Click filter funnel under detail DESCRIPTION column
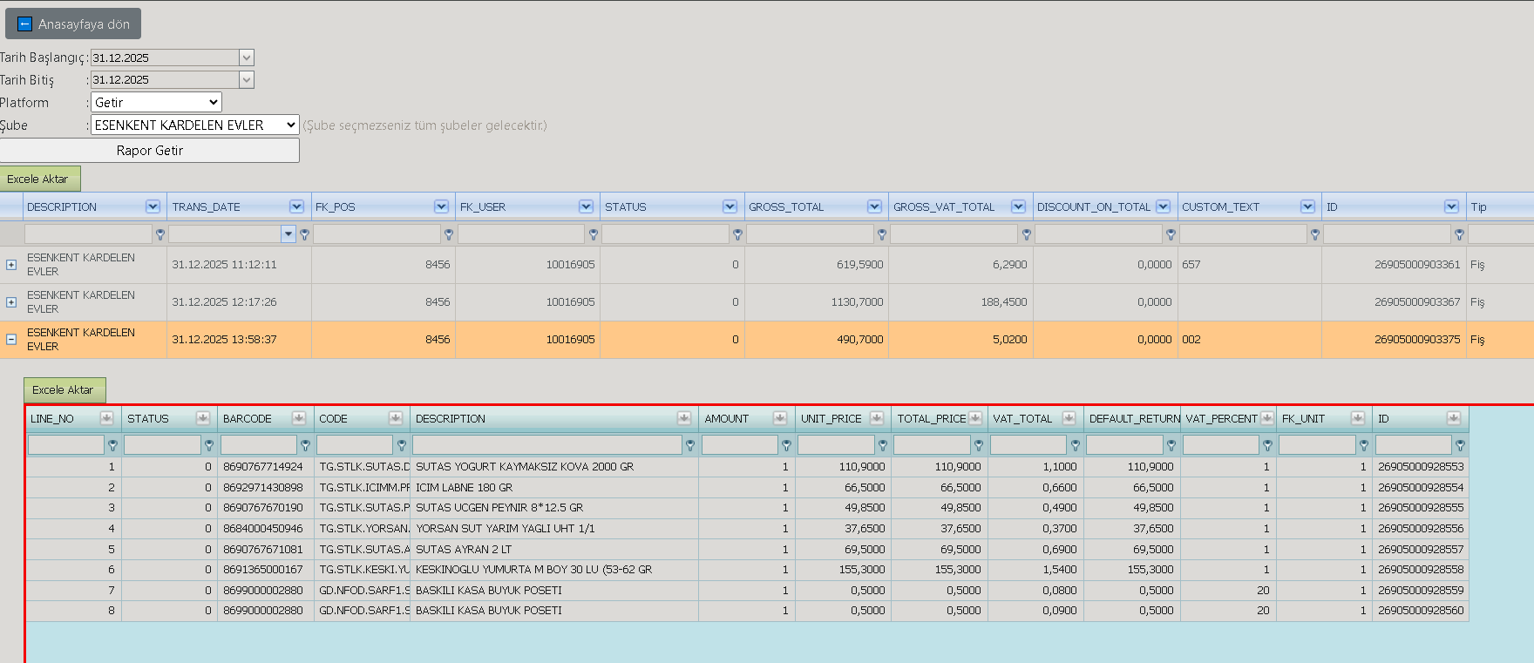Image resolution: width=1534 pixels, height=663 pixels. 690,445
